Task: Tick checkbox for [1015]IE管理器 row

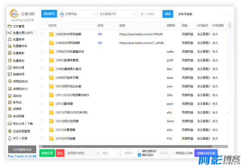Action: pos(42,130)
